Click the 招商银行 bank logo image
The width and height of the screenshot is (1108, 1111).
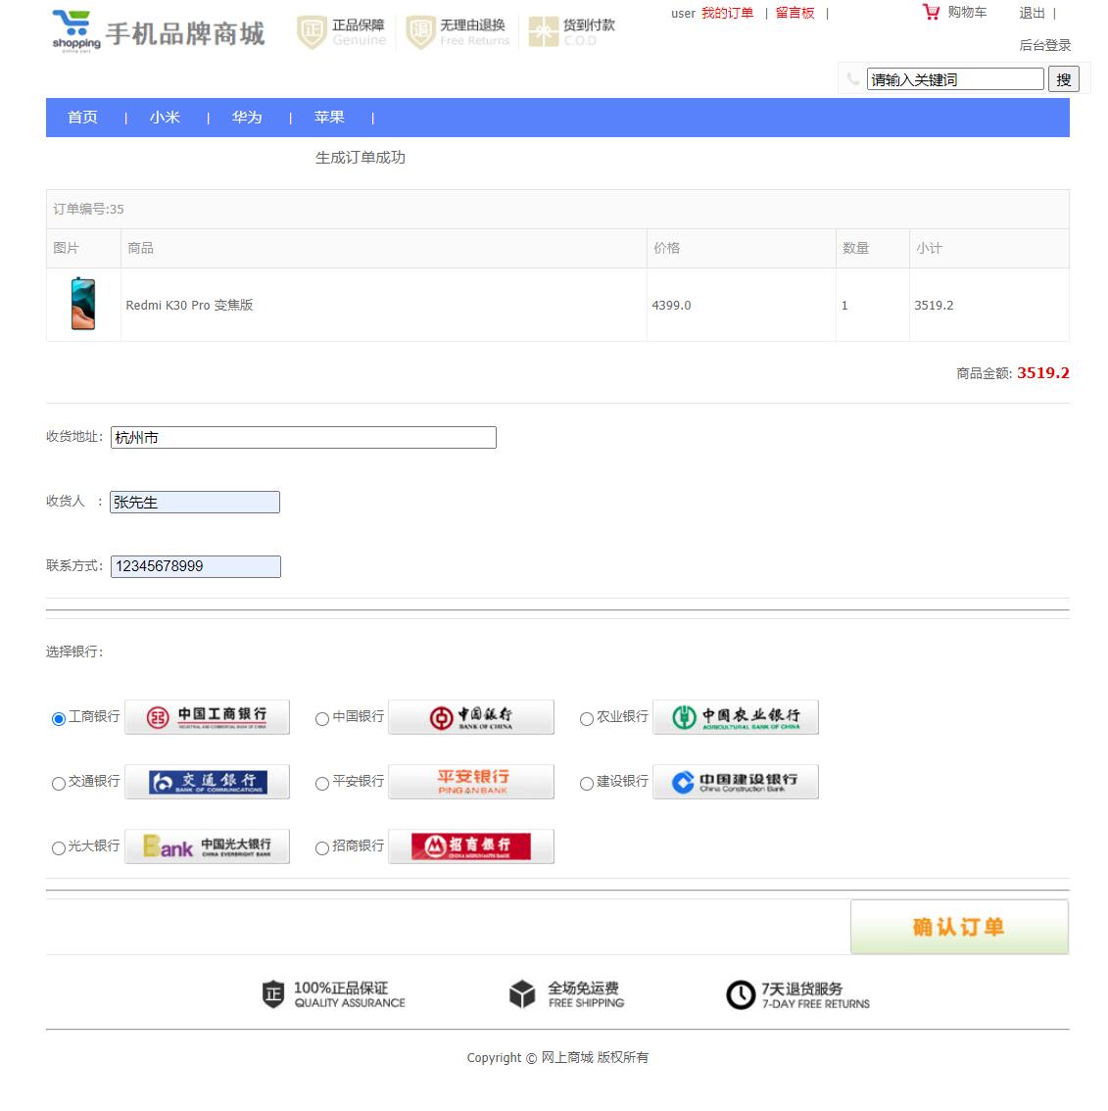pos(471,845)
